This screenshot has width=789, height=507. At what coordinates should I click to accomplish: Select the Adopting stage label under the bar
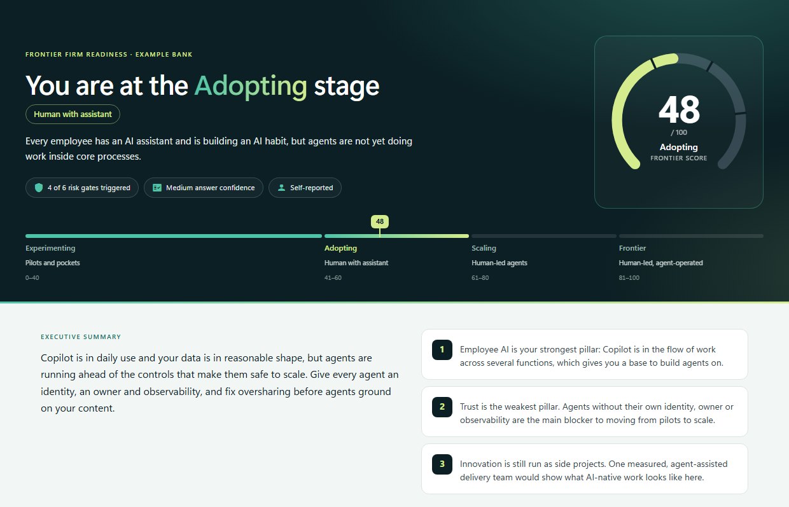coord(340,248)
